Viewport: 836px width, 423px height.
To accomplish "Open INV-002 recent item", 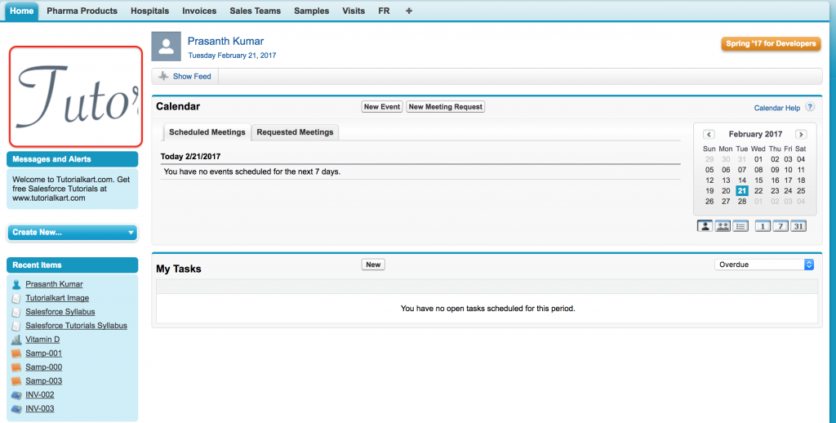I will tap(40, 395).
